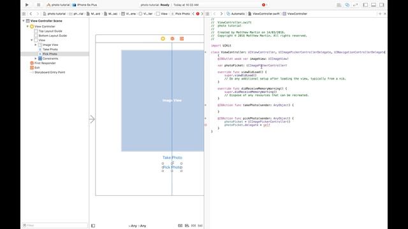Toggle the Utilities panel visibility
Image resolution: width=408 pixels, height=229 pixels.
coord(381,5)
